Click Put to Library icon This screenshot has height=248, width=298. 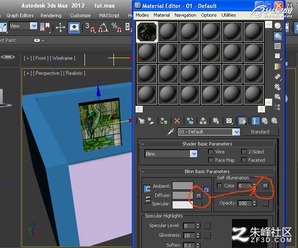[216, 121]
